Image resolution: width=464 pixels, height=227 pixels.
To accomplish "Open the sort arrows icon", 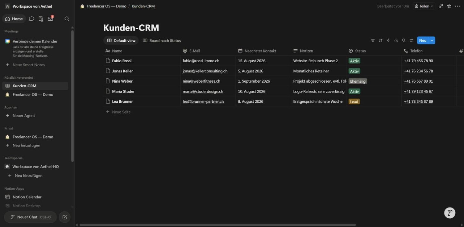I will [x=380, y=40].
